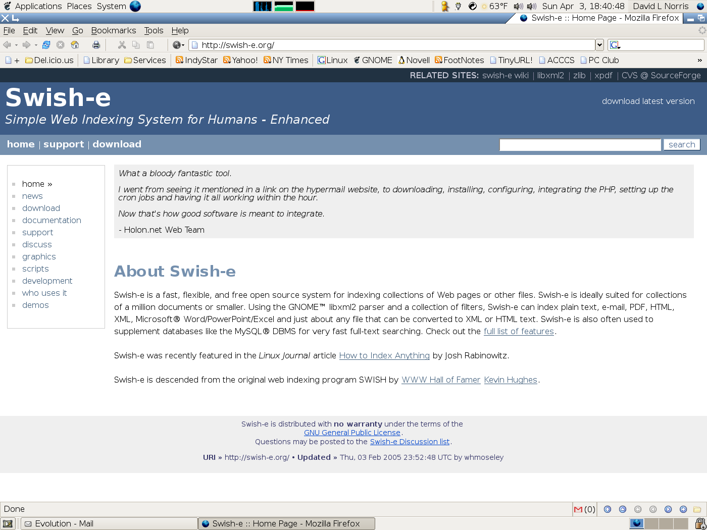Expand the URL bar history dropdown
The height and width of the screenshot is (530, 707).
point(599,45)
